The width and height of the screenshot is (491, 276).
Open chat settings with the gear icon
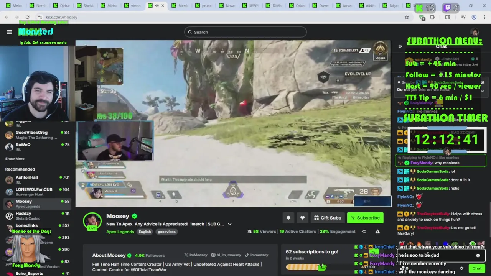(x=462, y=268)
